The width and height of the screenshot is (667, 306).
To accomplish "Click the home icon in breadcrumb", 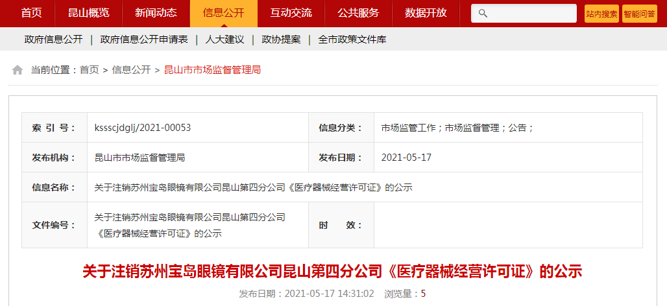I will coord(18,70).
